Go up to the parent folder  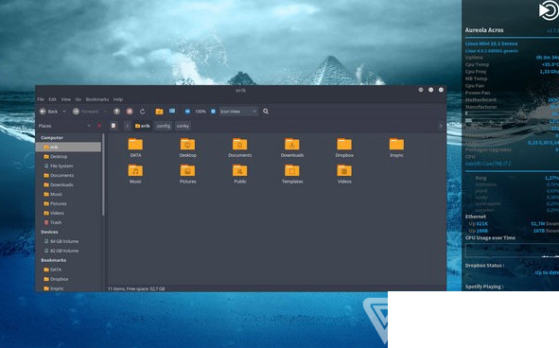coord(116,112)
